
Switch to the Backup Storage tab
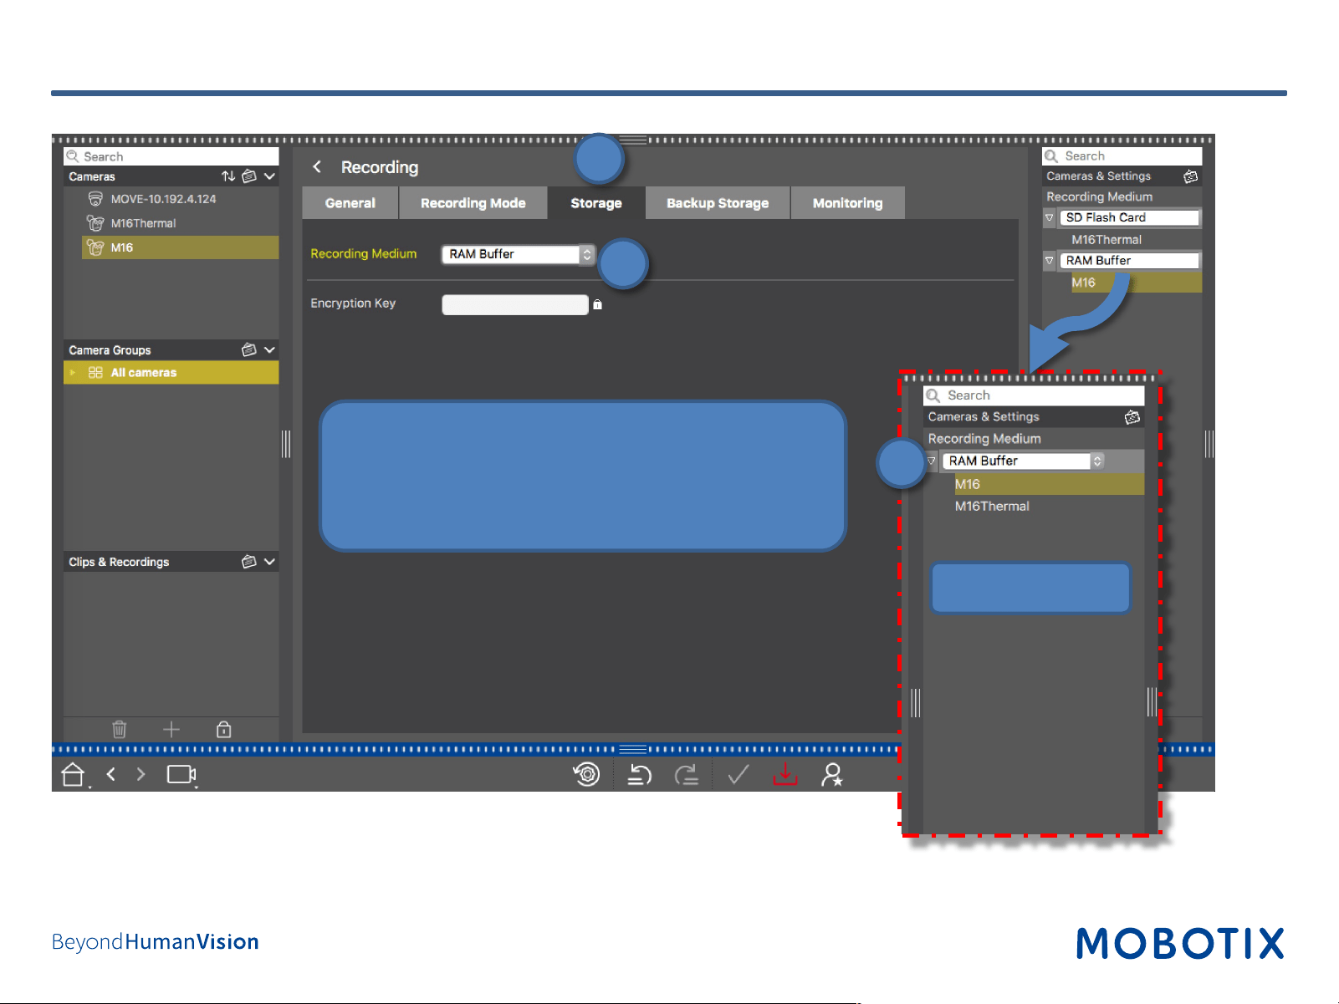click(x=718, y=203)
